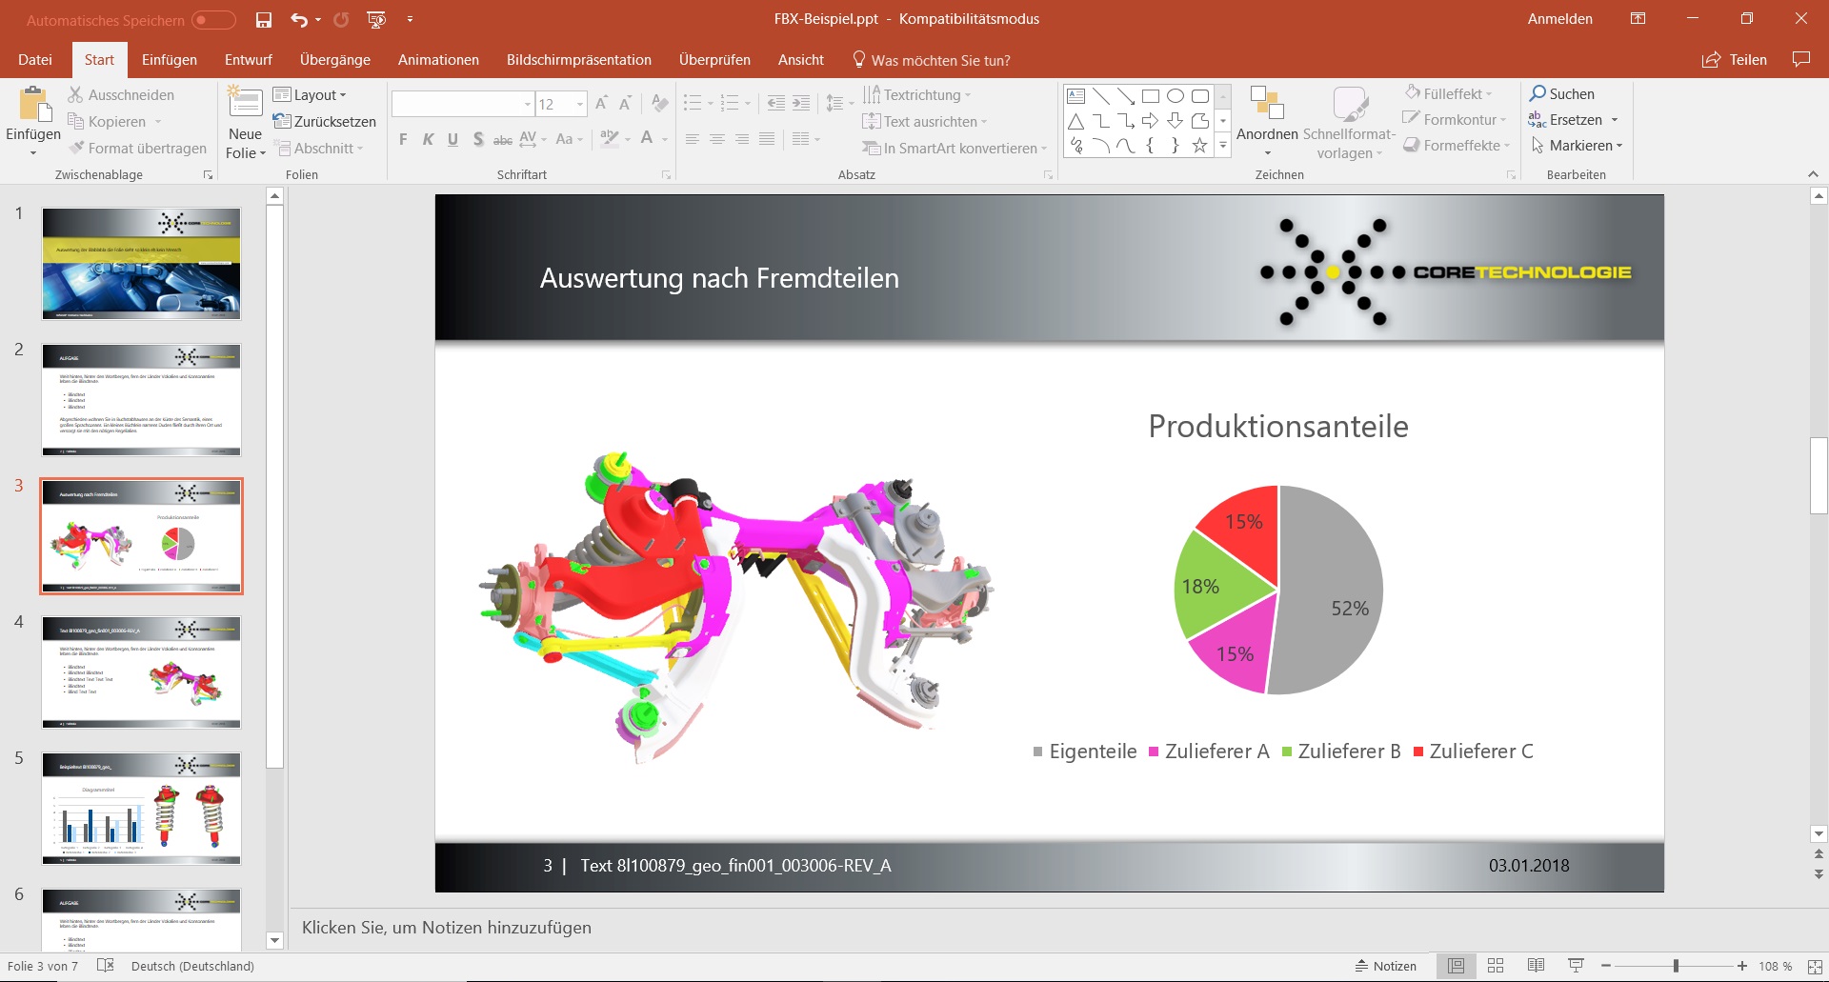Click the Undo arrow icon

pyautogui.click(x=299, y=19)
